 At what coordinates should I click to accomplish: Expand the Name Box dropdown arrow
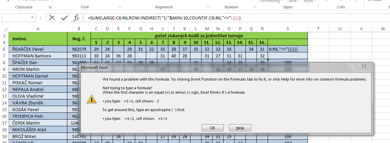coord(32,18)
